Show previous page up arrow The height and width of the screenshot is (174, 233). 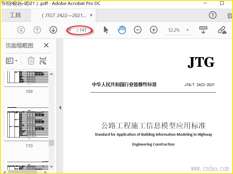click(37, 30)
